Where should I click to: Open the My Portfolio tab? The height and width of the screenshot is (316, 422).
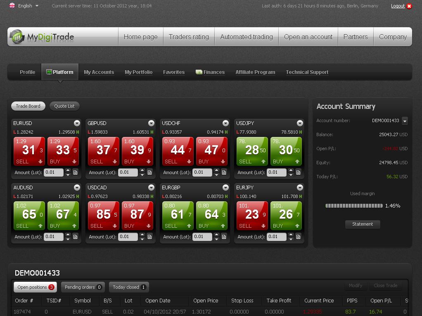(x=138, y=72)
